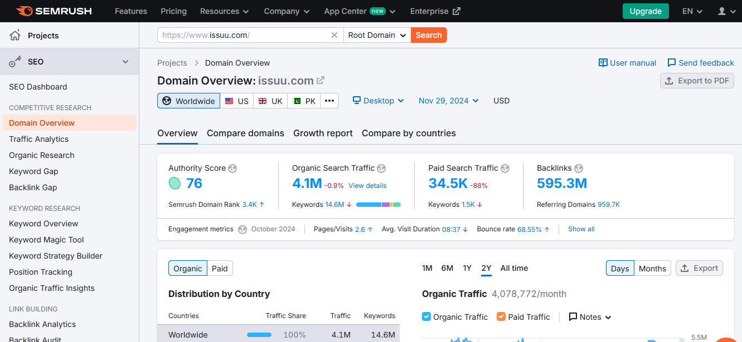Open issuu.com external link icon
The width and height of the screenshot is (742, 342).
(321, 81)
